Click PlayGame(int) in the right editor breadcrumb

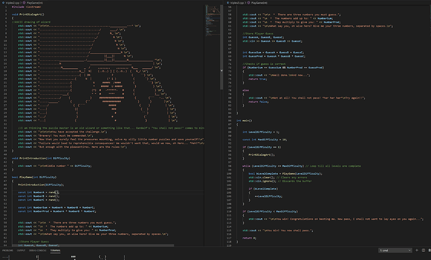[x=259, y=2]
